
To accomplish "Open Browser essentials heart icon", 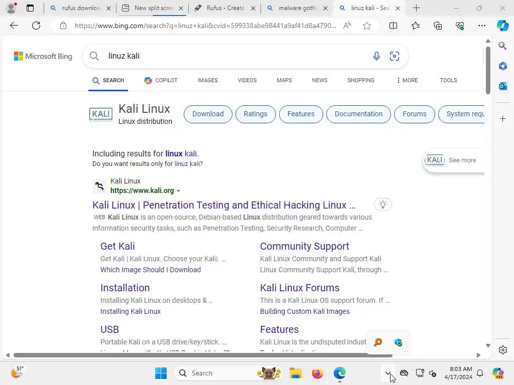I will [x=460, y=26].
